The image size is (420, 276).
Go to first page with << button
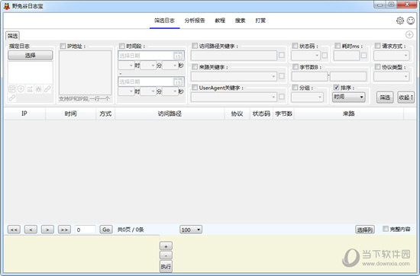pos(14,229)
